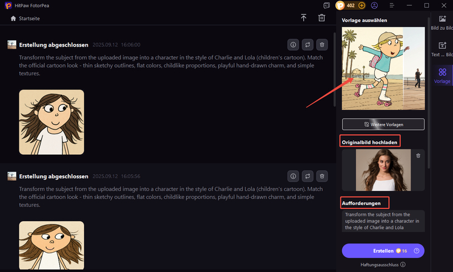
Task: Click the trash icon in top toolbar
Action: point(322,18)
